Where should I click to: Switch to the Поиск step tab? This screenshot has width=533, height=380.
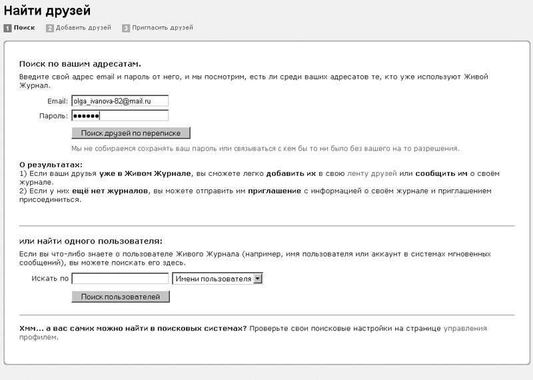point(24,28)
